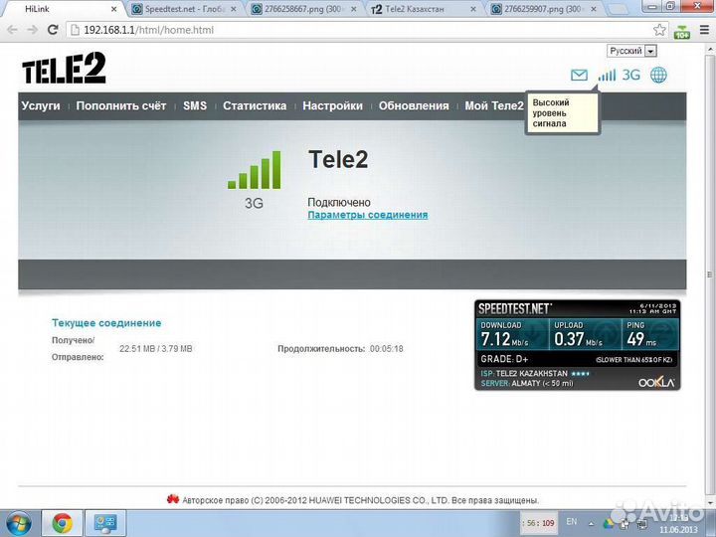Open the Мой Теле2 menu item
716x537 pixels.
[494, 106]
